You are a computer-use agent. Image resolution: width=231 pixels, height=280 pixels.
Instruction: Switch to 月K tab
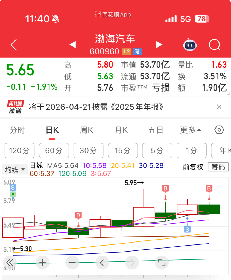[x=121, y=130]
